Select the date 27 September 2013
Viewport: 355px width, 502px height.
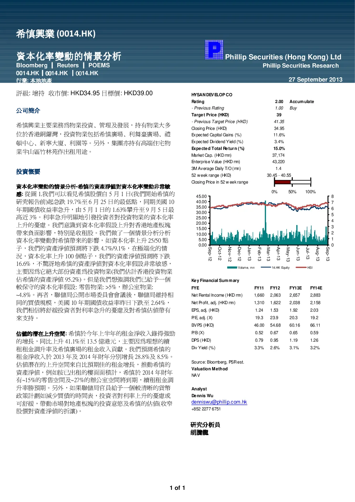(x=316, y=79)
